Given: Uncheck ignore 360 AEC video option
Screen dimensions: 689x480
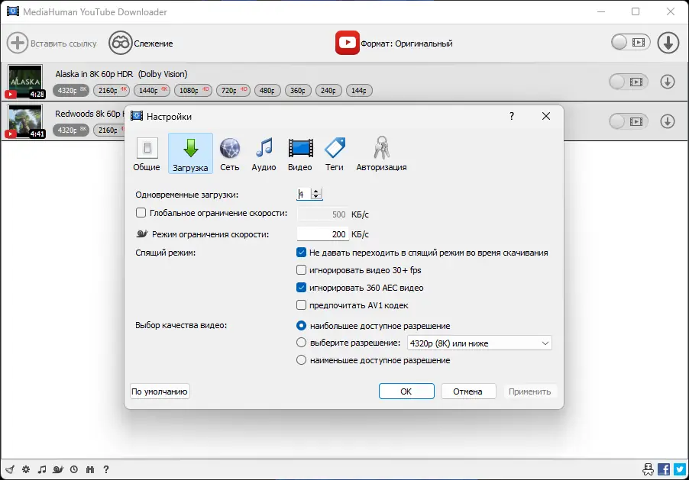Looking at the screenshot, I should pyautogui.click(x=301, y=287).
